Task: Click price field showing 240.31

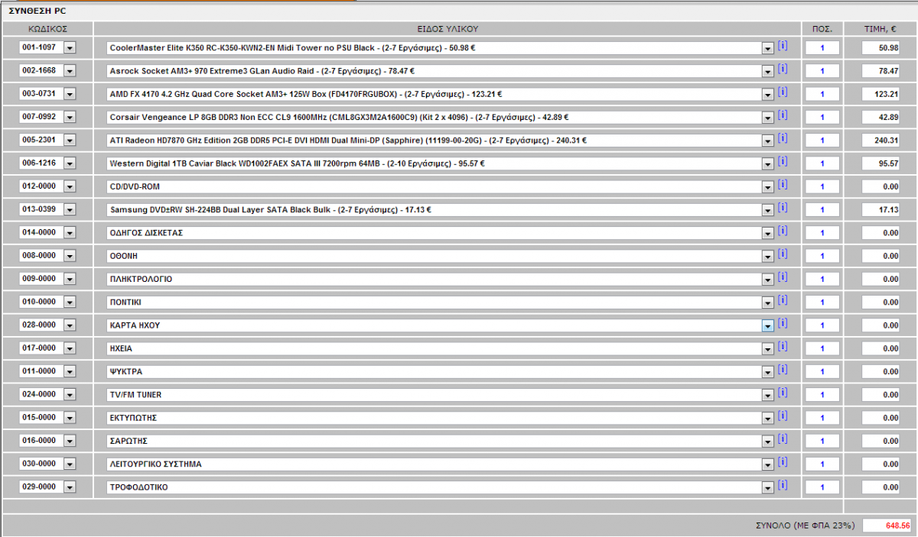Action: [881, 141]
